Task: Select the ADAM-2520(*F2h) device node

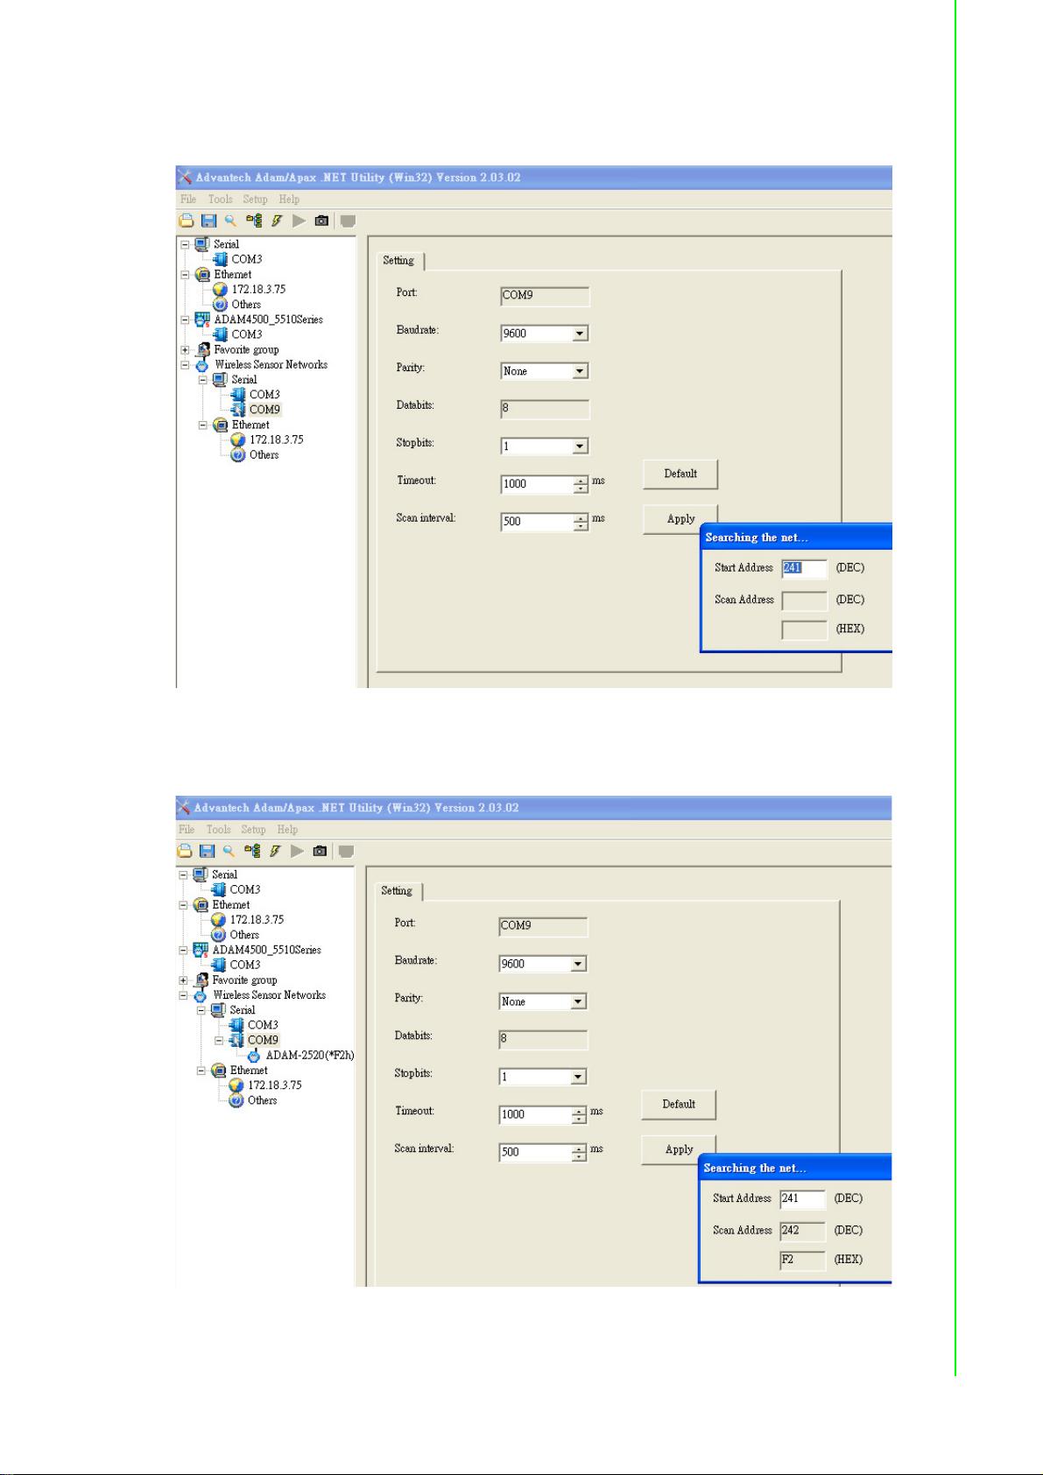Action: click(310, 1055)
